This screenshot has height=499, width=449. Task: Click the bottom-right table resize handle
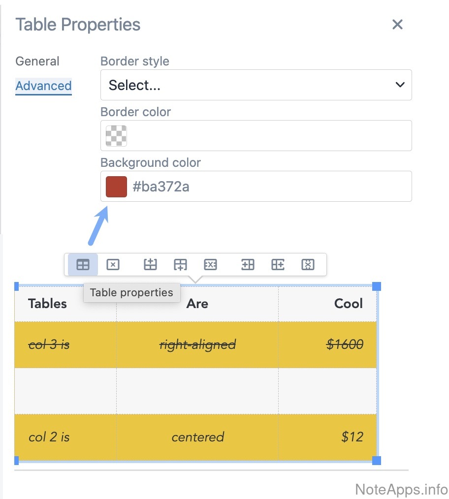tap(377, 461)
